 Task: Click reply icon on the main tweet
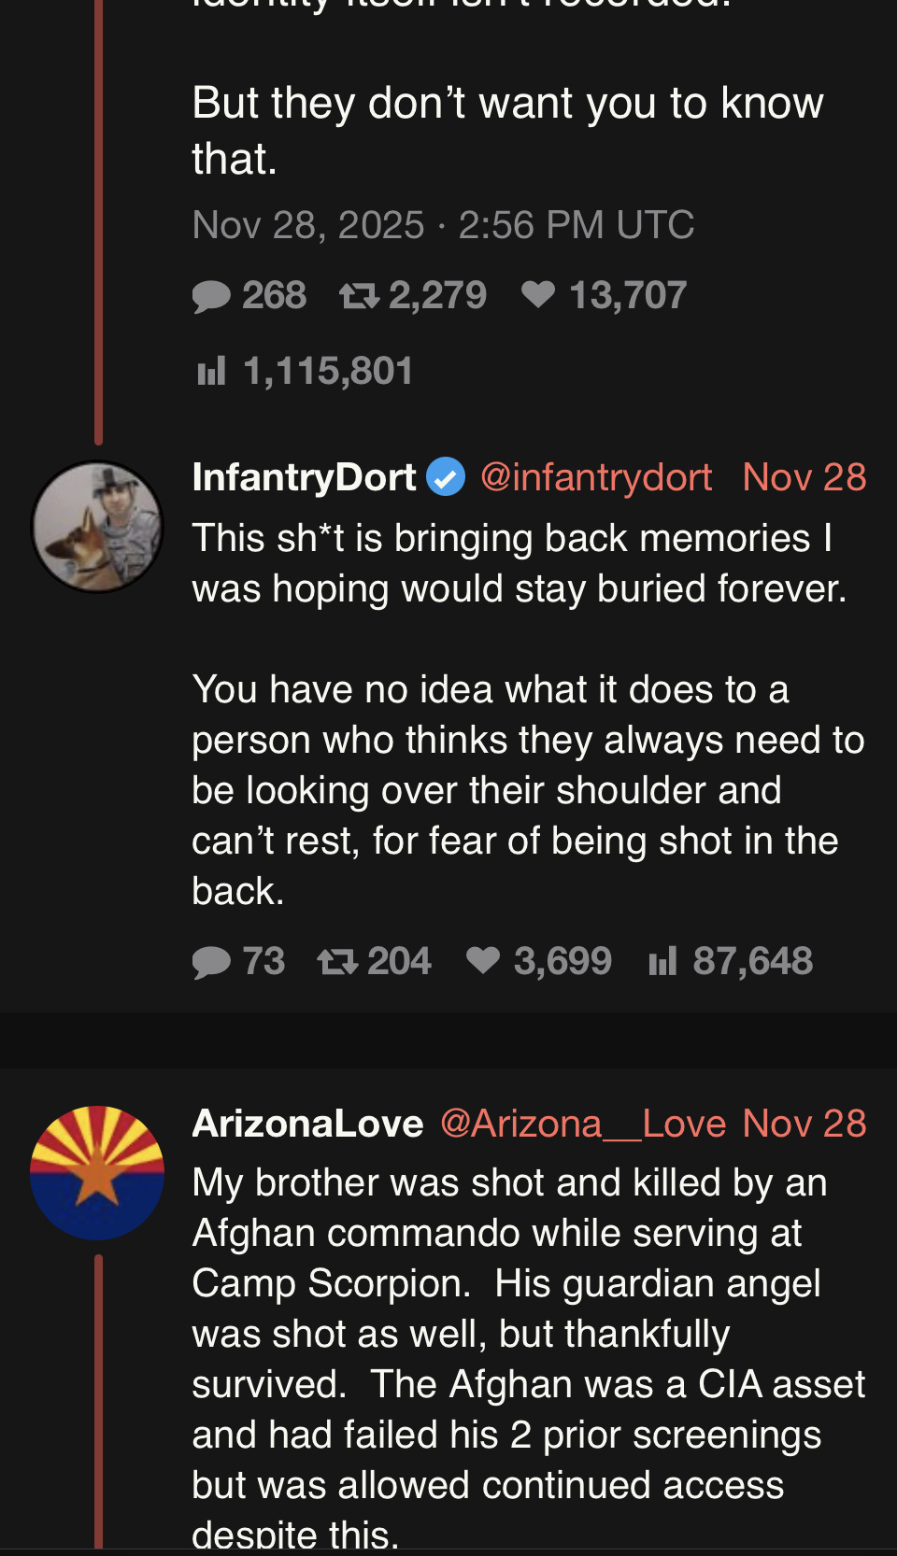point(211,297)
